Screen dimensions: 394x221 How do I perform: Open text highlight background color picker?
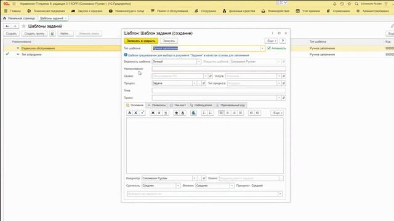point(177,113)
